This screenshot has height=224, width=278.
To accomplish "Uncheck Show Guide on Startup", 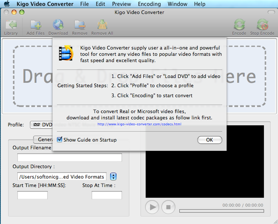I will [x=59, y=140].
